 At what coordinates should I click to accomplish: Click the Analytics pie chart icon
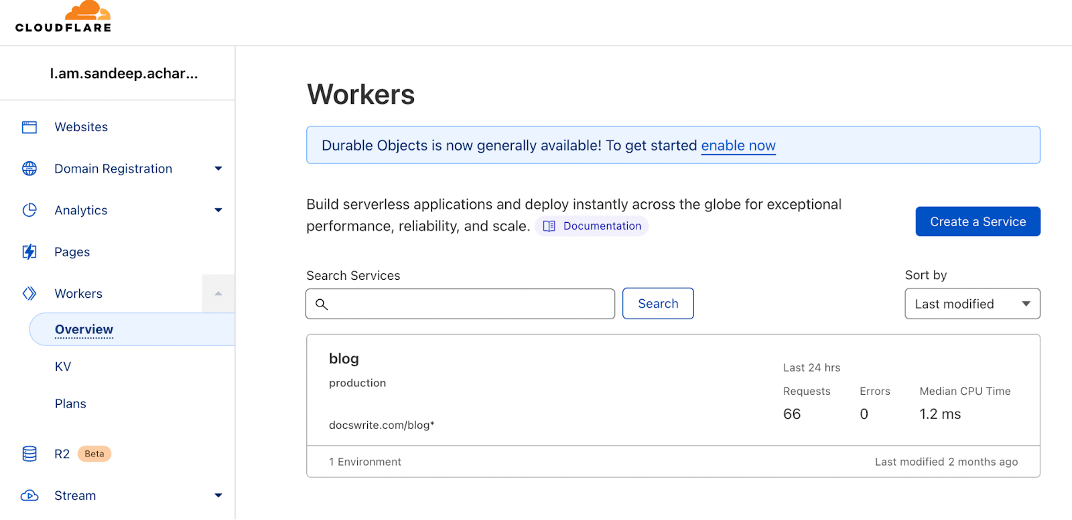click(x=29, y=210)
